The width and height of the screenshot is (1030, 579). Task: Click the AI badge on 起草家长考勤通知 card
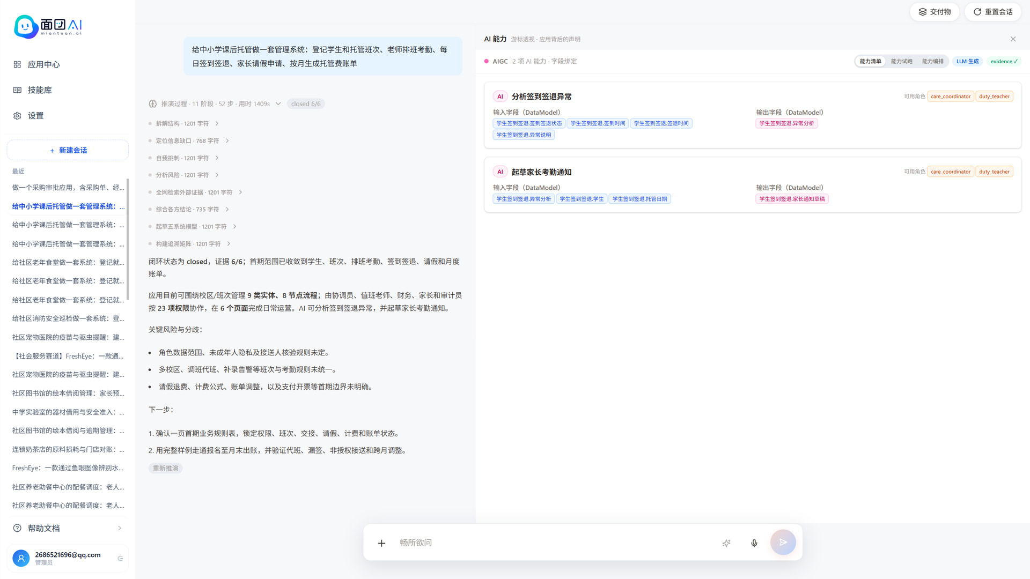click(x=500, y=172)
